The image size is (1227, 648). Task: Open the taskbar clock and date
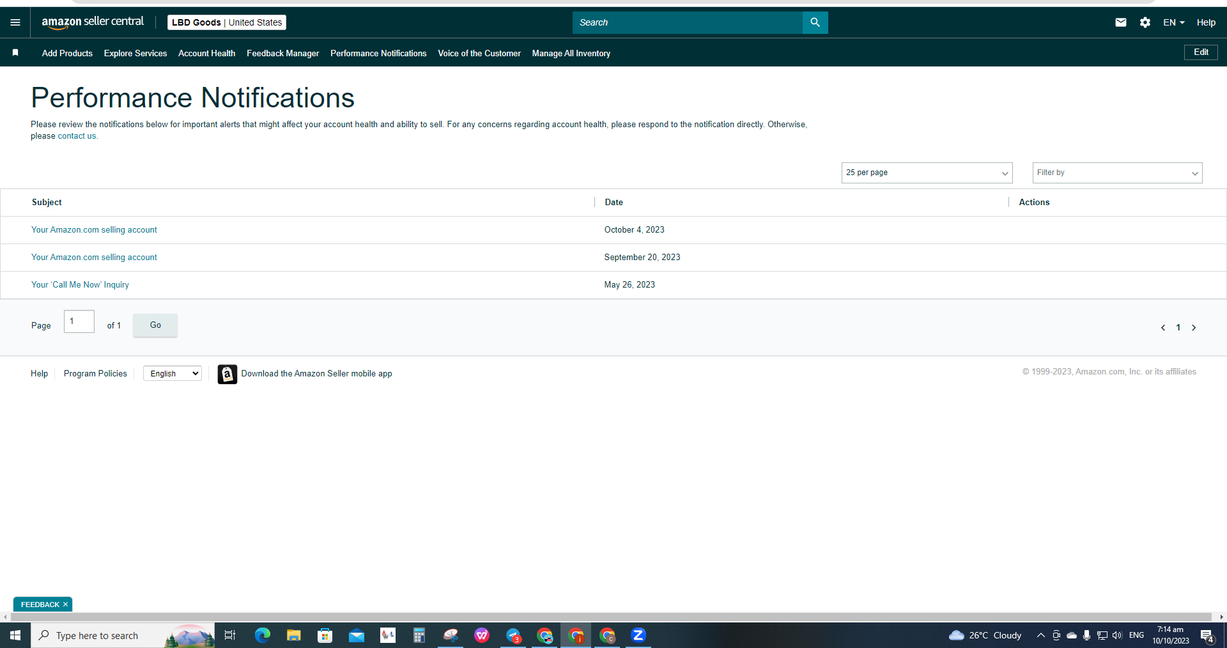click(x=1171, y=635)
